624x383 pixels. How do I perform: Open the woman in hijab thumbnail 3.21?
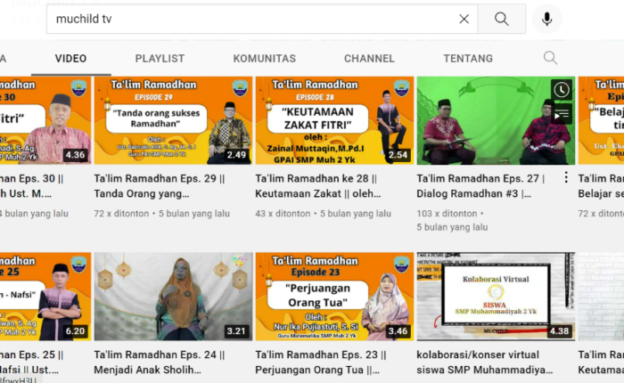click(x=173, y=297)
